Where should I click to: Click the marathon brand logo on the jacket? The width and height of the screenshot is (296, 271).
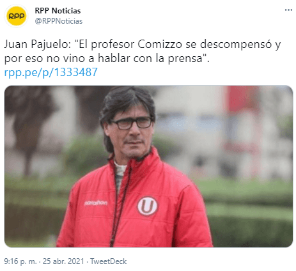(x=96, y=203)
